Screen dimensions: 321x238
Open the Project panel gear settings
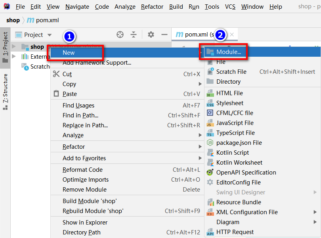pos(151,35)
